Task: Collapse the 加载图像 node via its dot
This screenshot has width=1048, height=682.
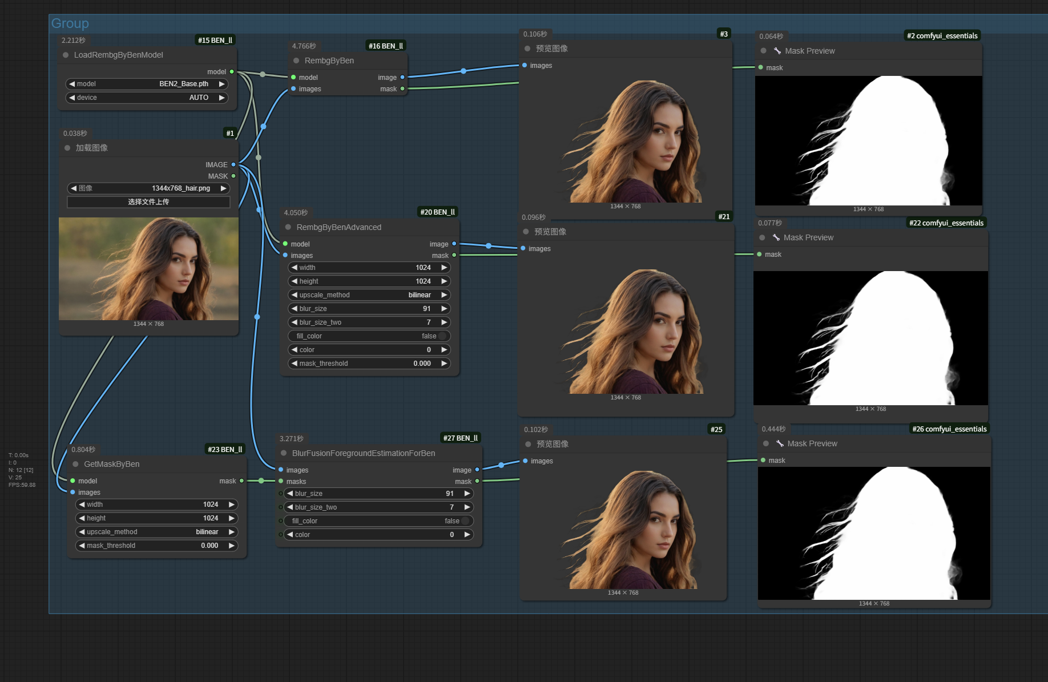Action: point(67,148)
